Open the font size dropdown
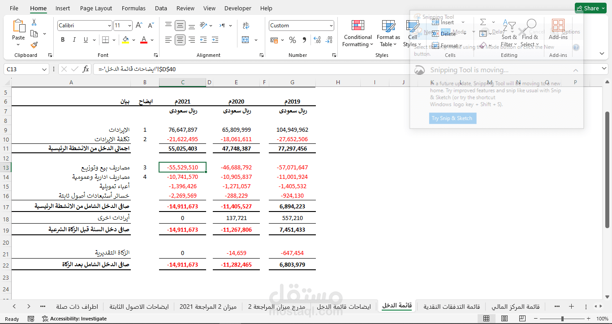Screen dimensions: 612x324 [130, 26]
